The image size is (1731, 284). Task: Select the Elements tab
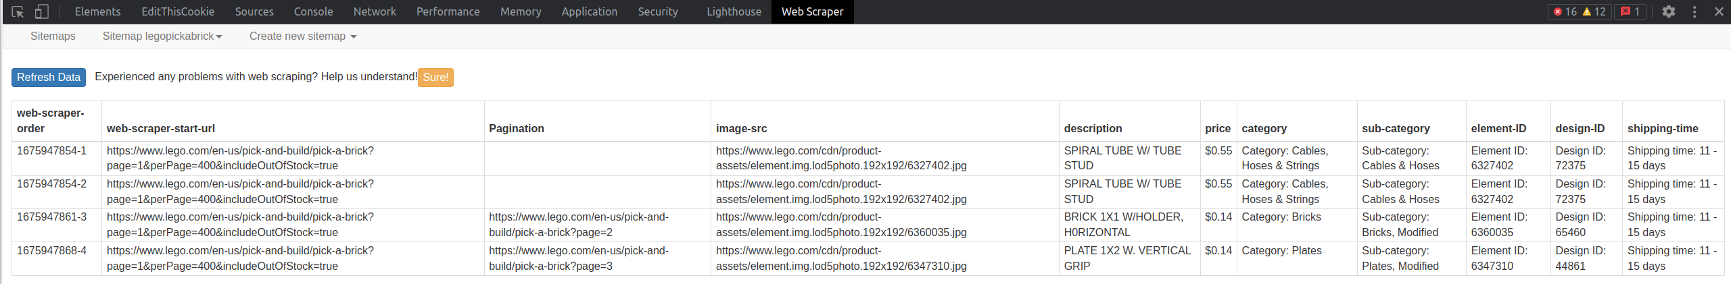click(97, 11)
